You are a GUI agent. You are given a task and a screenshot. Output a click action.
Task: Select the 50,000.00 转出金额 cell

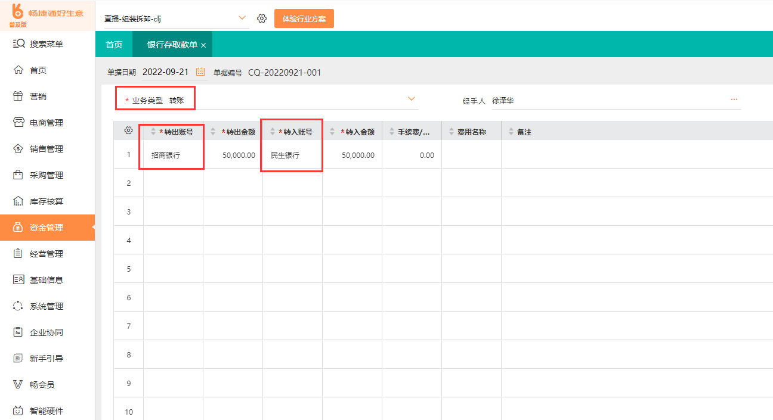pos(233,155)
